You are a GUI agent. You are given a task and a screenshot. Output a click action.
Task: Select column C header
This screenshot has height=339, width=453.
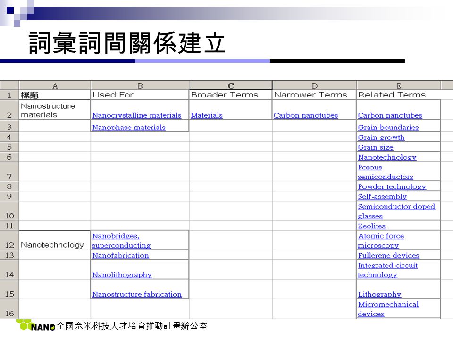[x=231, y=86]
